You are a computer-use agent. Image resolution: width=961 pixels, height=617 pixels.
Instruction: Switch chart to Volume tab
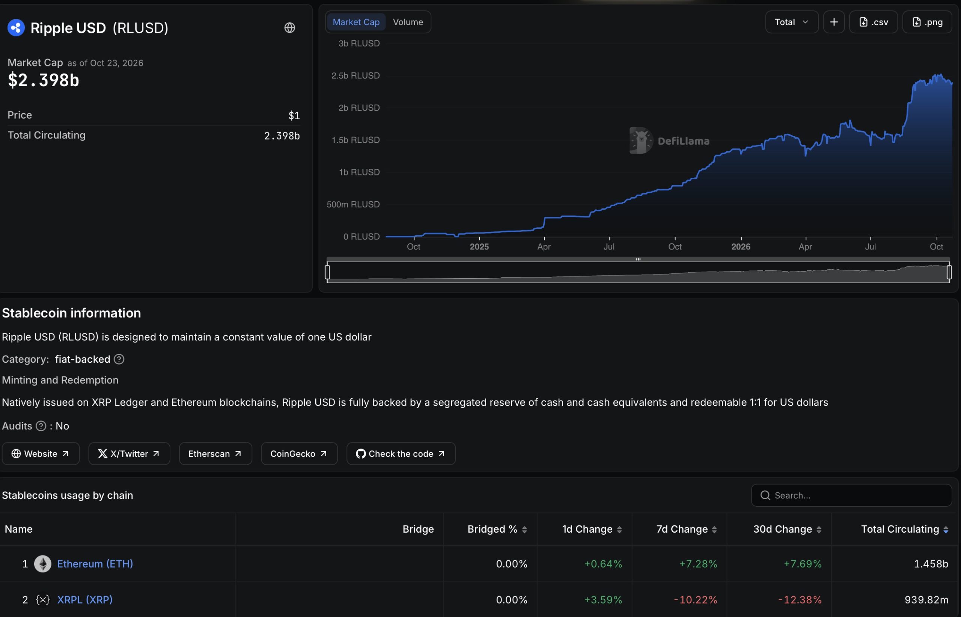pyautogui.click(x=408, y=22)
